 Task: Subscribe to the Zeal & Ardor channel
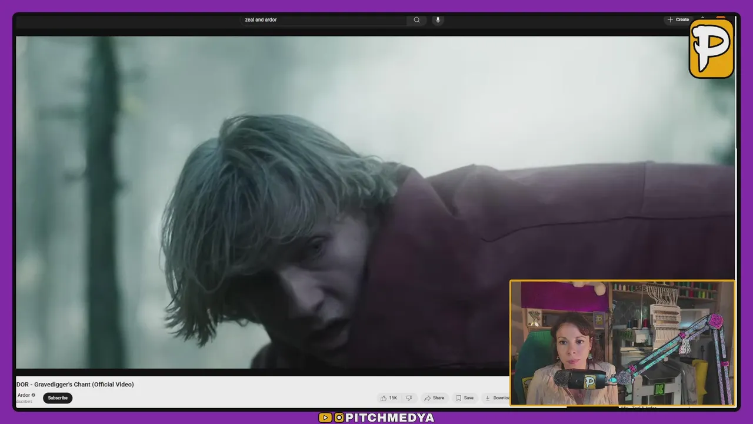[x=58, y=398]
